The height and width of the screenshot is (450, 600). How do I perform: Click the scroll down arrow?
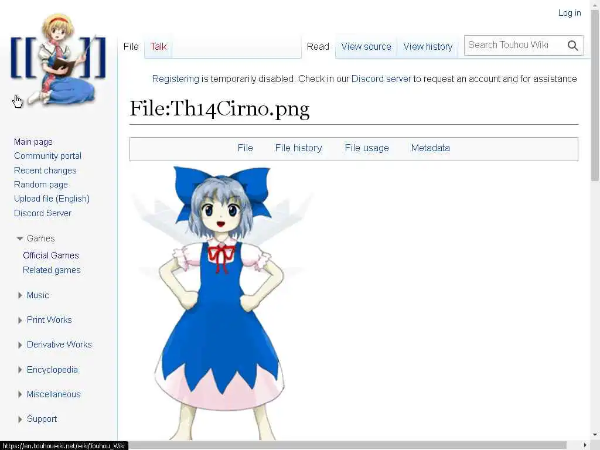[x=595, y=435]
